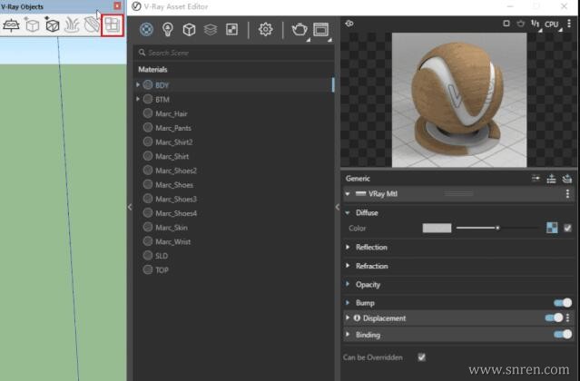580x381 pixels.
Task: Click the Diffuse color texture map button
Action: [552, 228]
